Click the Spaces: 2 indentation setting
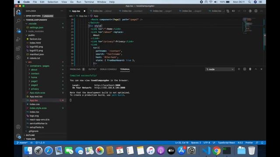The width and height of the screenshot is (280, 157). tap(196, 143)
